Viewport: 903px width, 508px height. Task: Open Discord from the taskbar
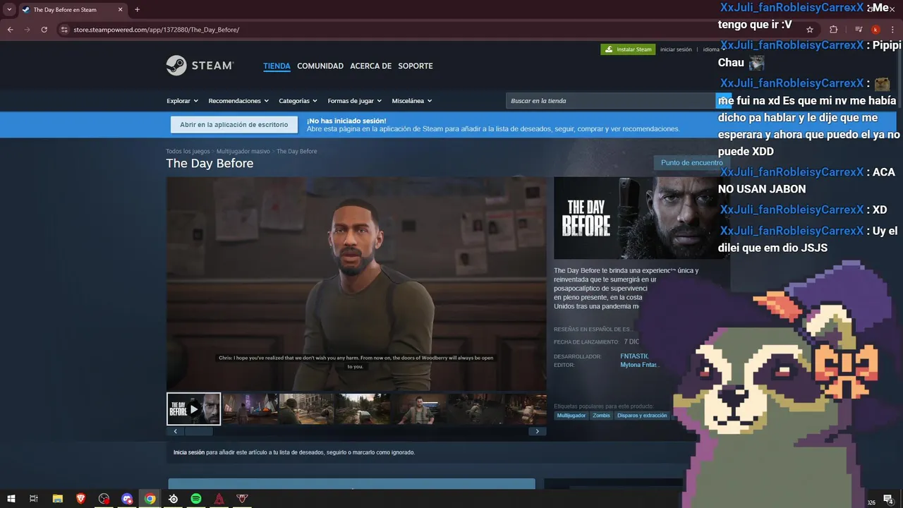pos(127,499)
